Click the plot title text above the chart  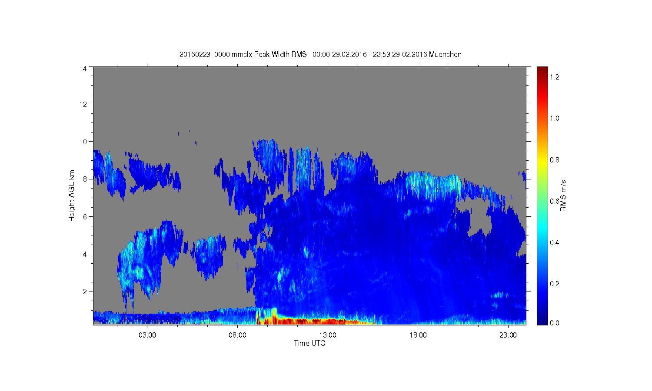tap(320, 54)
